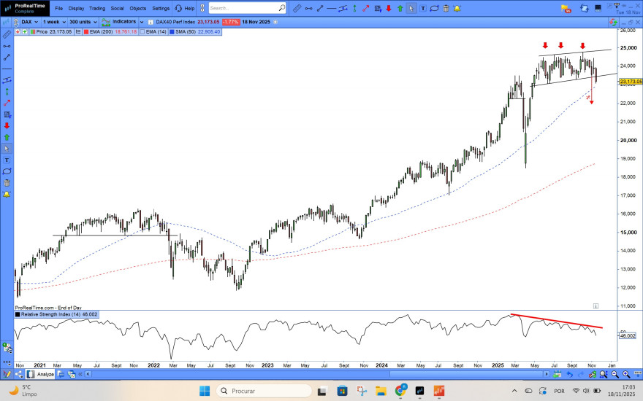The image size is (643, 401).
Task: Select the green up arrow marker tool
Action: click(x=400, y=8)
